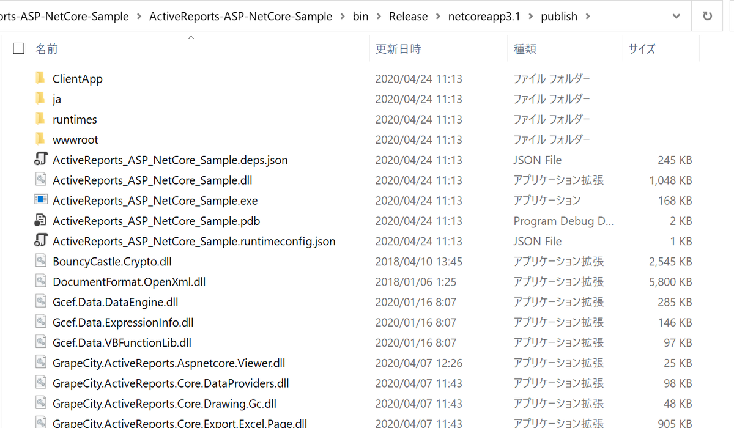Screen dimensions: 734x428
Task: Toggle the select-all checkbox in header
Action: tap(18, 48)
